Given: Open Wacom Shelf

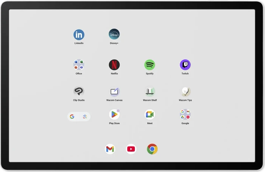Looking at the screenshot, I should [150, 91].
